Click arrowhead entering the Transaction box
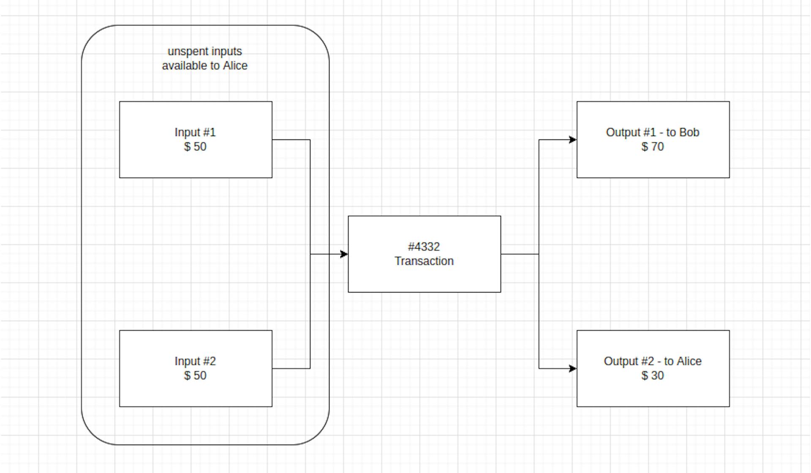This screenshot has height=473, width=811. pyautogui.click(x=344, y=254)
